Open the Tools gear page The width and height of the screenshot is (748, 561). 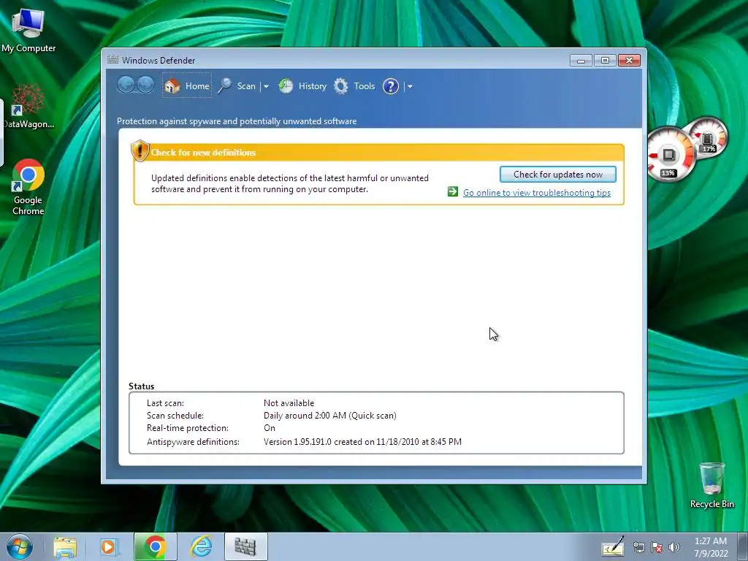click(x=354, y=86)
